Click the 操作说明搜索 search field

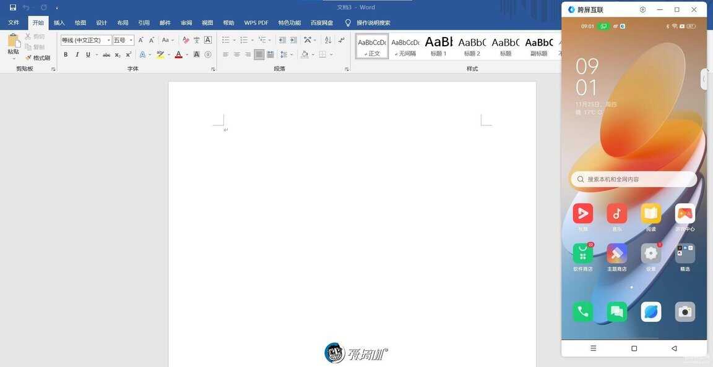(373, 23)
